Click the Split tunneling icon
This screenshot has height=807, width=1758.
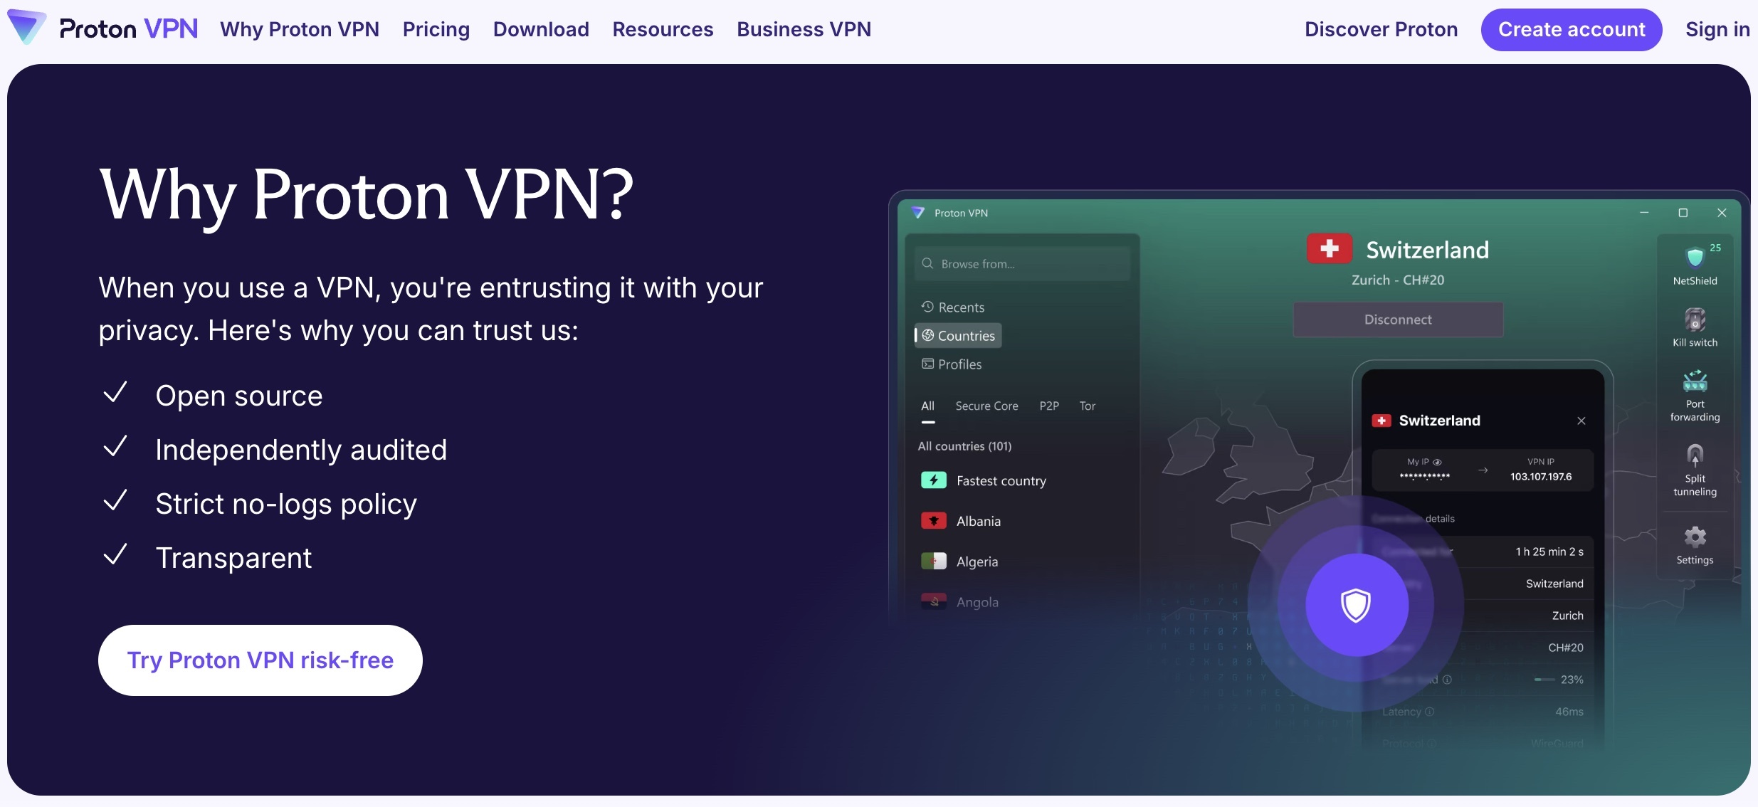[1695, 455]
